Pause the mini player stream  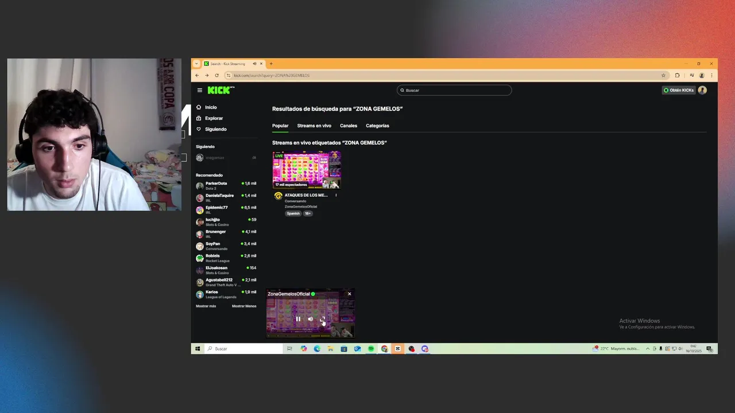point(298,319)
